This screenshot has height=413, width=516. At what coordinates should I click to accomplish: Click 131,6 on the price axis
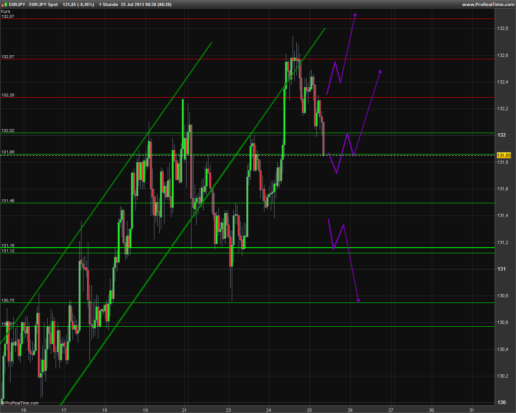(x=503, y=189)
